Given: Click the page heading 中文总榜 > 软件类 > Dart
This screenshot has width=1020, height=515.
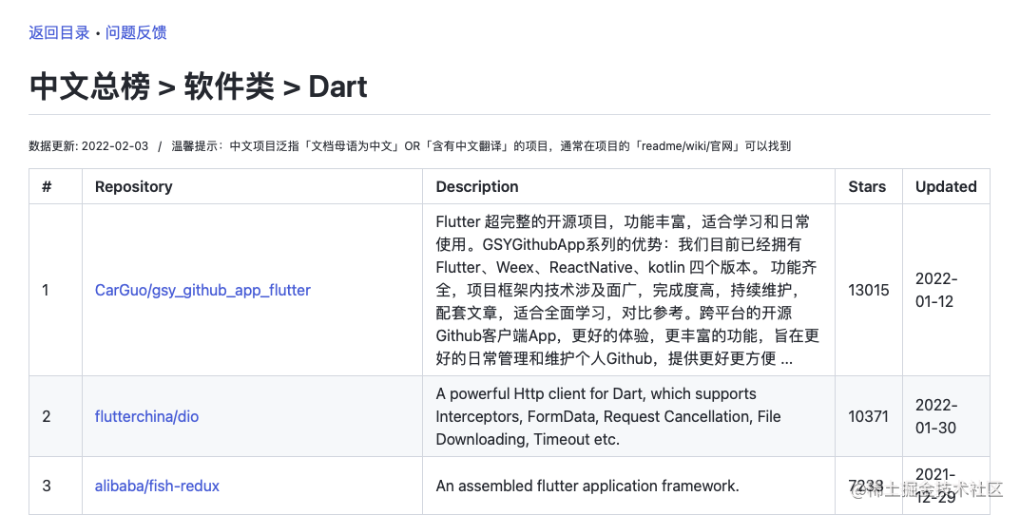Looking at the screenshot, I should click(x=199, y=86).
